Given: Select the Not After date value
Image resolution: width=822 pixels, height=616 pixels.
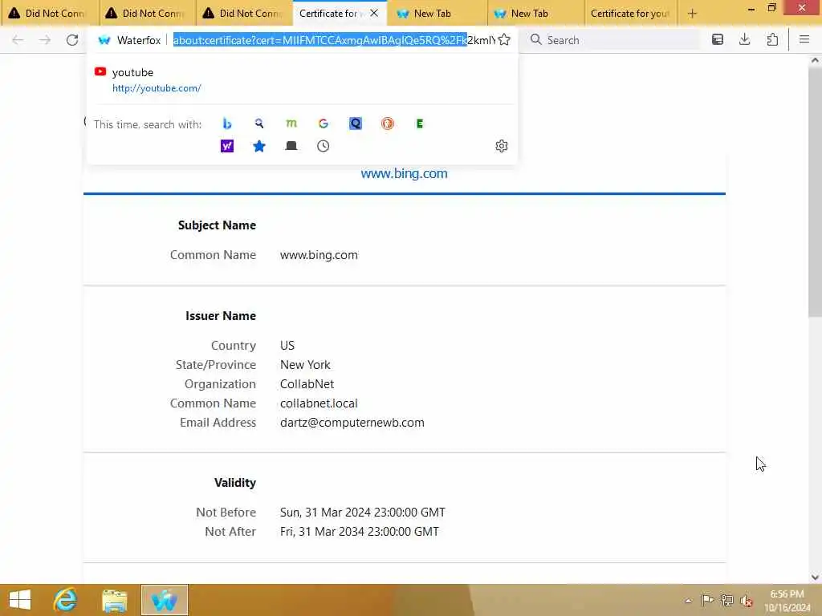Looking at the screenshot, I should [x=360, y=532].
